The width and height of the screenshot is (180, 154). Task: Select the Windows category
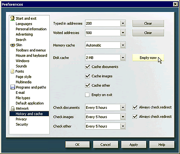point(22,61)
